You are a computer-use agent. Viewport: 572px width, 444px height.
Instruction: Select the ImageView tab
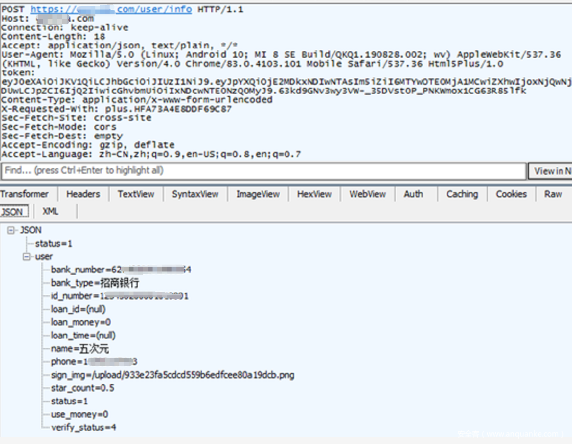[258, 194]
